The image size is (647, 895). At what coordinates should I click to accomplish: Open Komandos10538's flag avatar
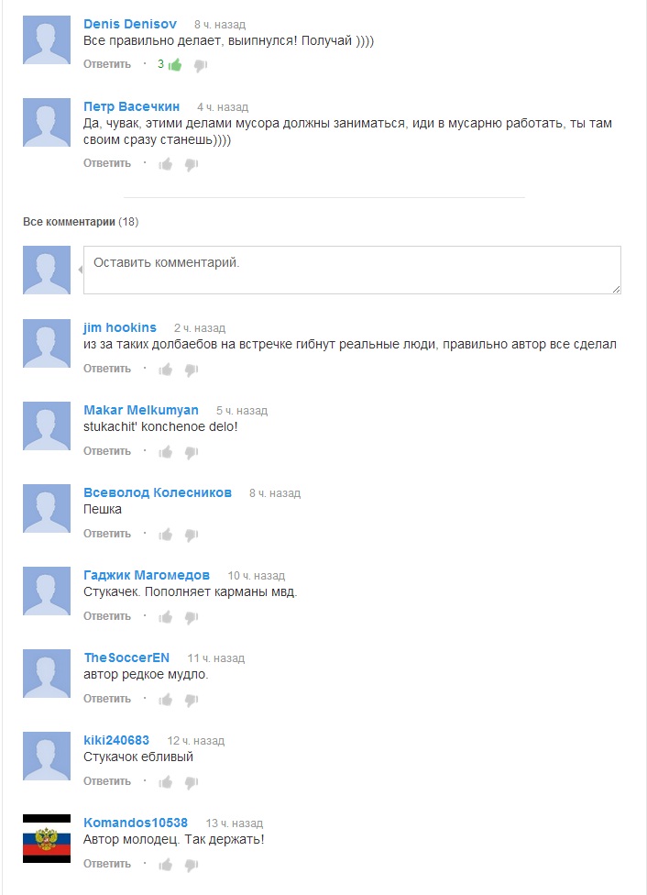(x=47, y=838)
